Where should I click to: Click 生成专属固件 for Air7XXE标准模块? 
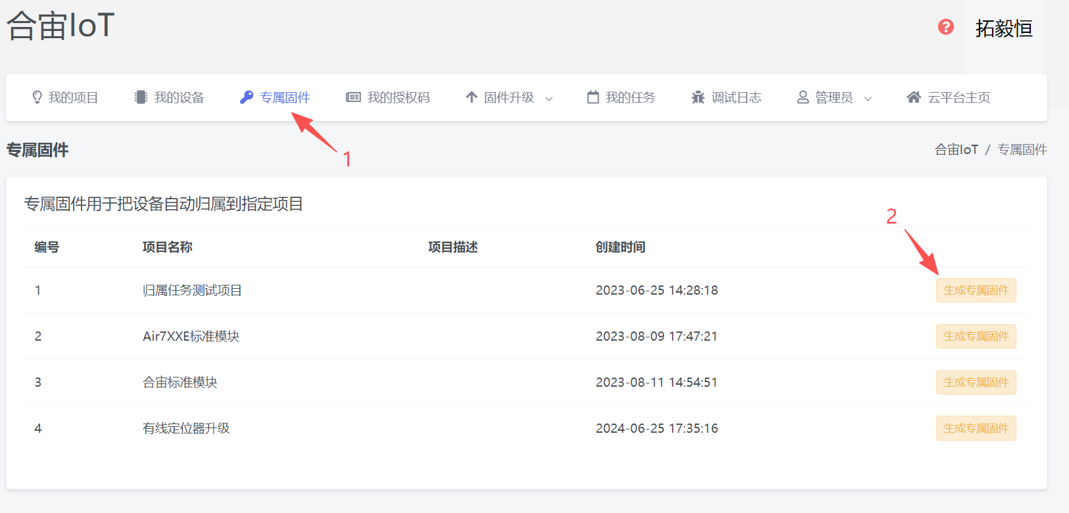[976, 336]
